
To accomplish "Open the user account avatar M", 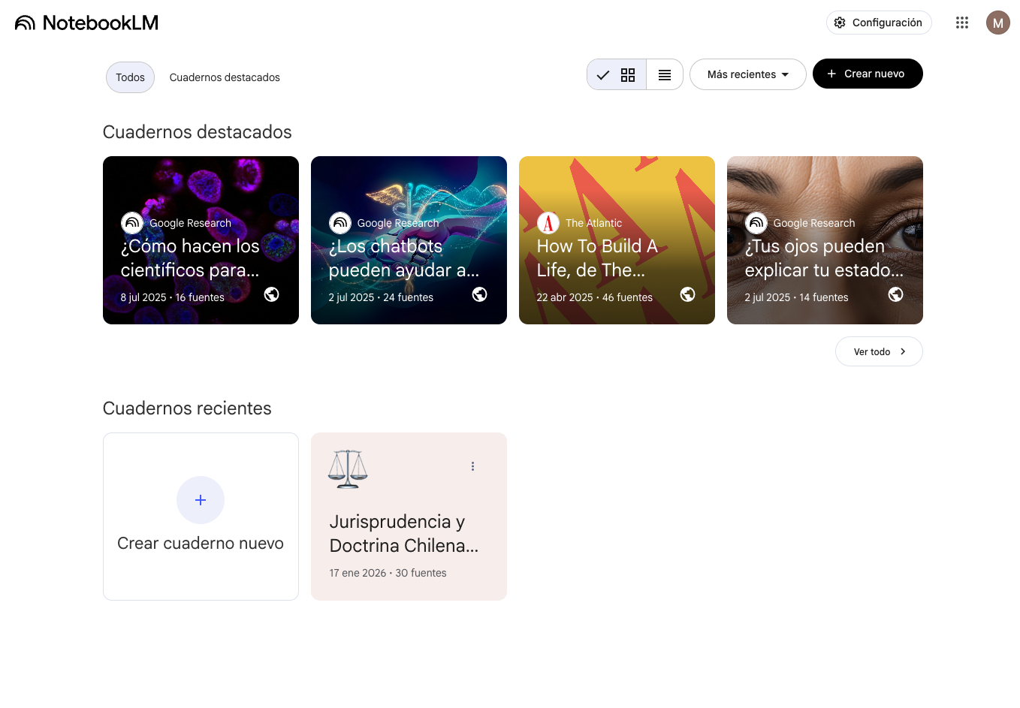I will click(997, 23).
